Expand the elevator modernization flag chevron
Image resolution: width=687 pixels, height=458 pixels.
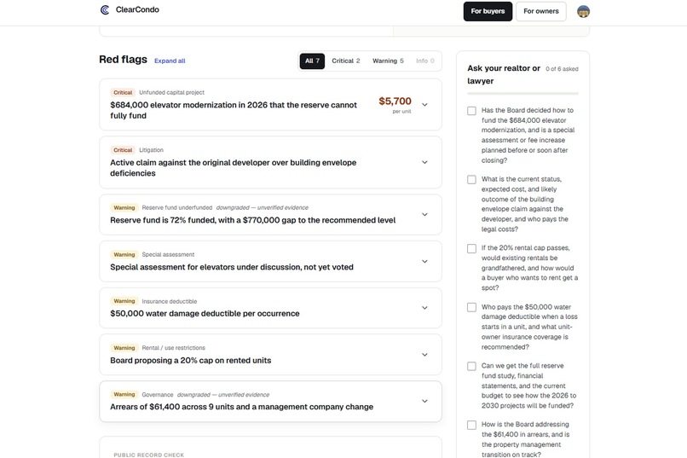pyautogui.click(x=424, y=105)
